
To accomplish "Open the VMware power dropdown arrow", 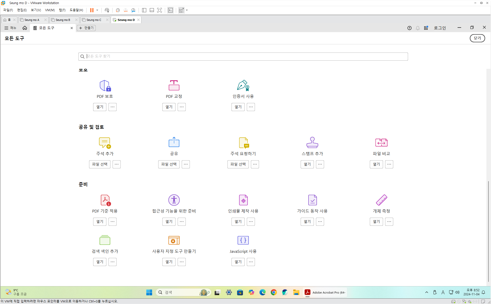I will click(x=97, y=10).
